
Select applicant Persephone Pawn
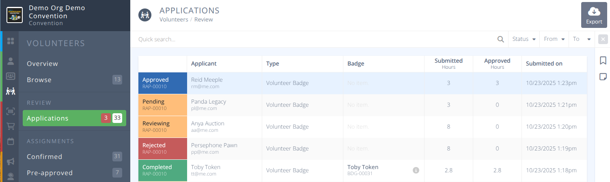(214, 145)
